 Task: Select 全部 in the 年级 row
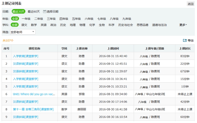[15, 19]
